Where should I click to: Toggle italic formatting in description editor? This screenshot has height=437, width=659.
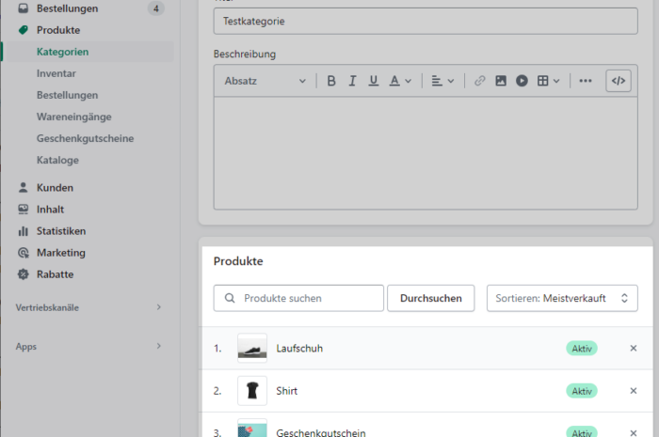pos(352,81)
